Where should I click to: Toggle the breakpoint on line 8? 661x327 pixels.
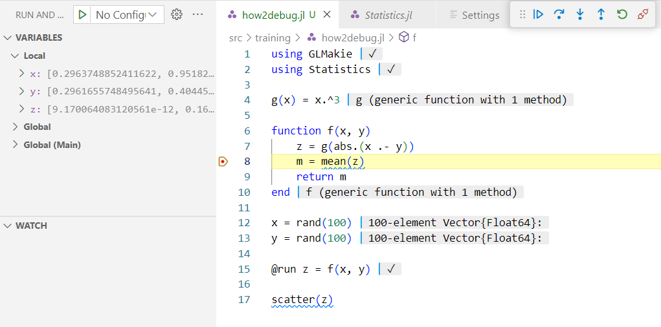(x=223, y=162)
